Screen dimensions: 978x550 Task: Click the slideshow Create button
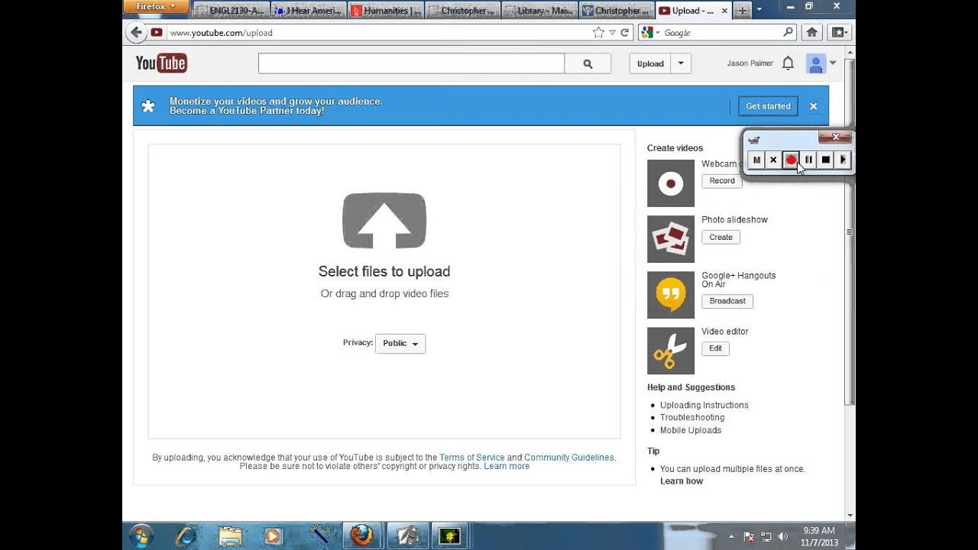point(721,238)
